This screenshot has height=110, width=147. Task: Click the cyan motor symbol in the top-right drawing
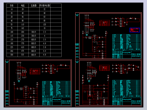pyautogui.click(x=87, y=35)
